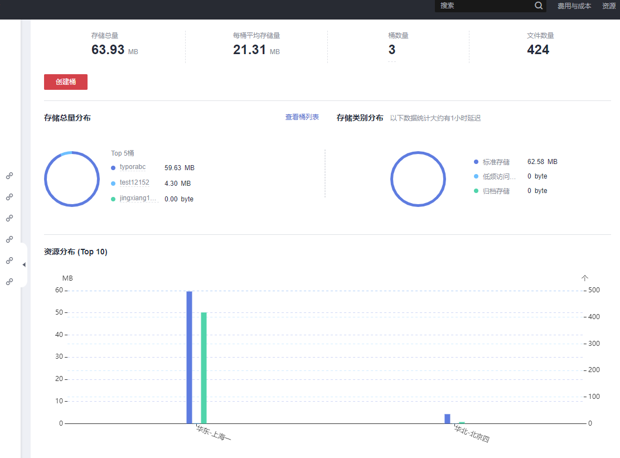
Task: Click the red 创建桶 button
Action: click(x=66, y=82)
